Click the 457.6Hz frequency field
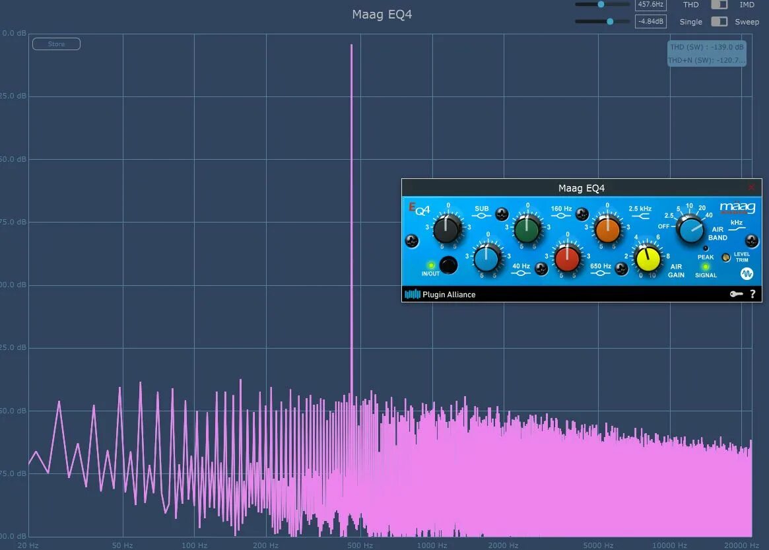Screen dimensions: 769x550 [650, 5]
